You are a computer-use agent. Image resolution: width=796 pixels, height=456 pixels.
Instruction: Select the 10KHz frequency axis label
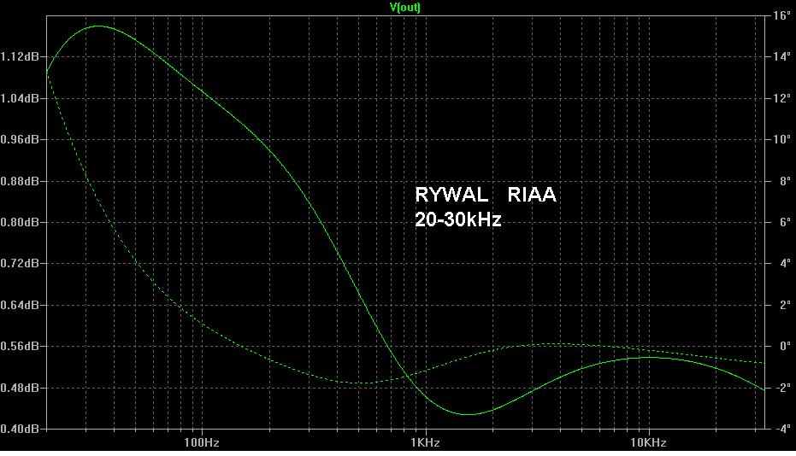(648, 443)
